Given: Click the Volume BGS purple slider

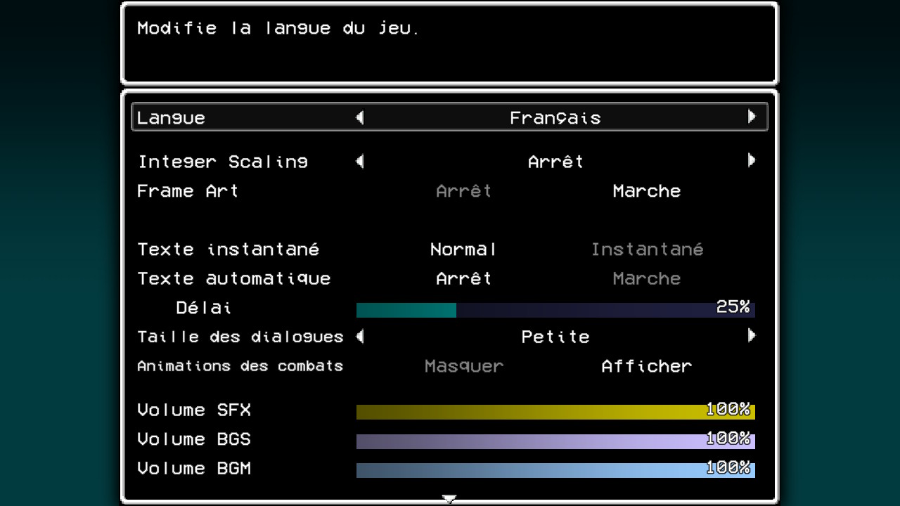Looking at the screenshot, I should [x=555, y=441].
